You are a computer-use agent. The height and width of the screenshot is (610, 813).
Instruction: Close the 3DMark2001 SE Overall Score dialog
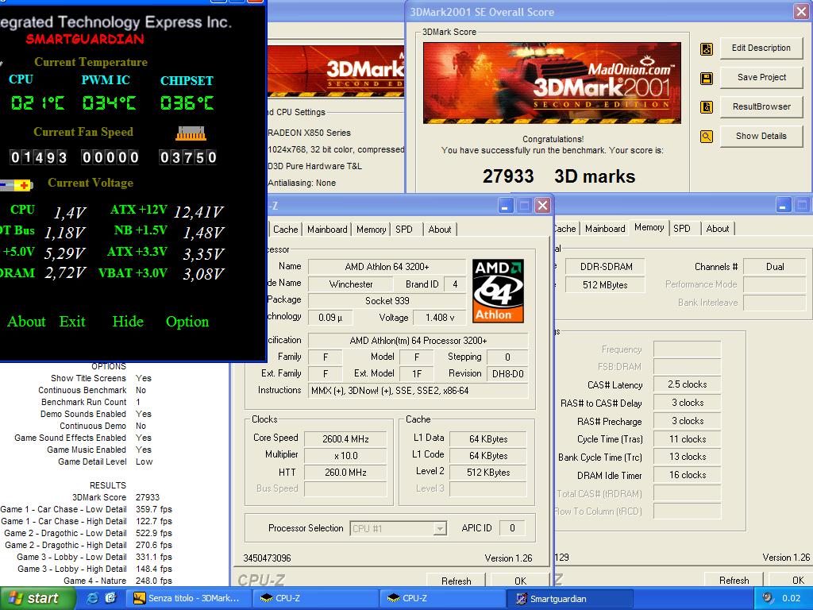click(x=801, y=12)
